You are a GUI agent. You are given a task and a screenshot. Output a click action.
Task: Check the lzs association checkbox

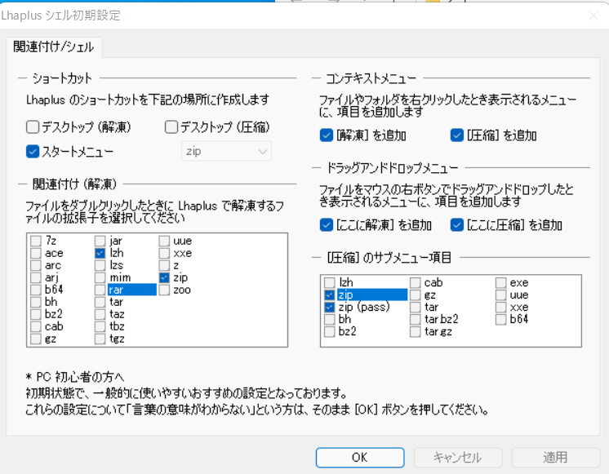coord(100,265)
